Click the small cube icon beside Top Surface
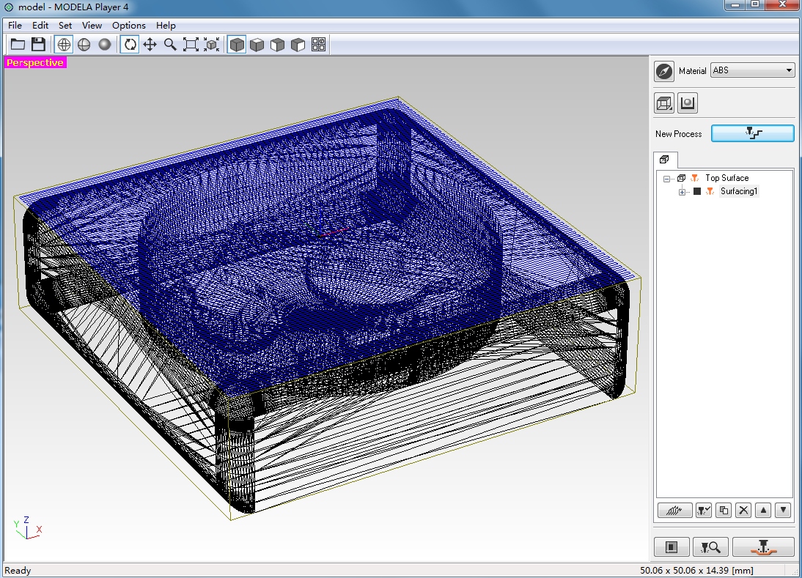The width and height of the screenshot is (802, 578). coord(681,178)
